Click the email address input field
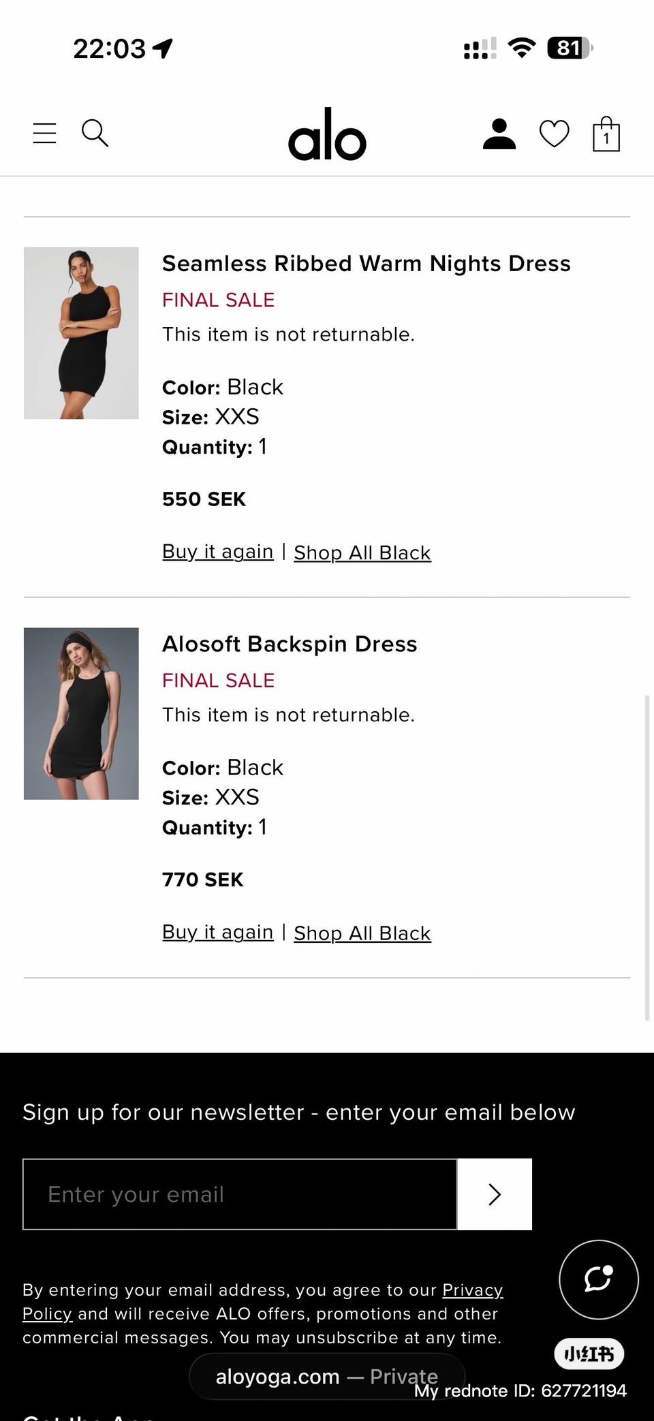 pos(240,1193)
